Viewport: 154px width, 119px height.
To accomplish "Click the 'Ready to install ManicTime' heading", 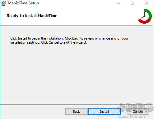I will point(32,16).
